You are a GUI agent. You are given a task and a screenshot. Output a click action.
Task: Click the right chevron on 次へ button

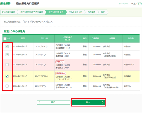pyautogui.click(x=103, y=102)
